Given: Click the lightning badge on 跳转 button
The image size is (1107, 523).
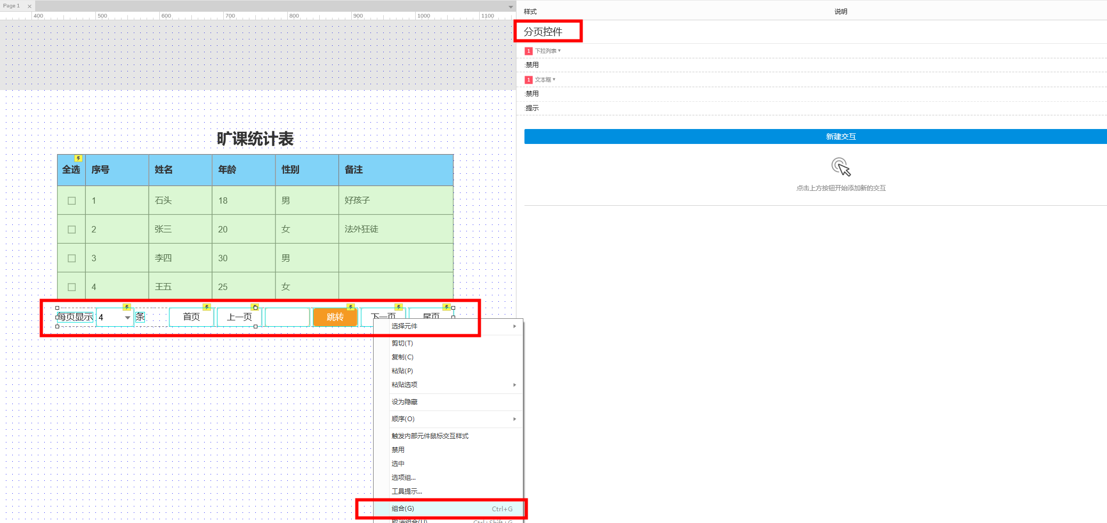Looking at the screenshot, I should click(x=350, y=307).
